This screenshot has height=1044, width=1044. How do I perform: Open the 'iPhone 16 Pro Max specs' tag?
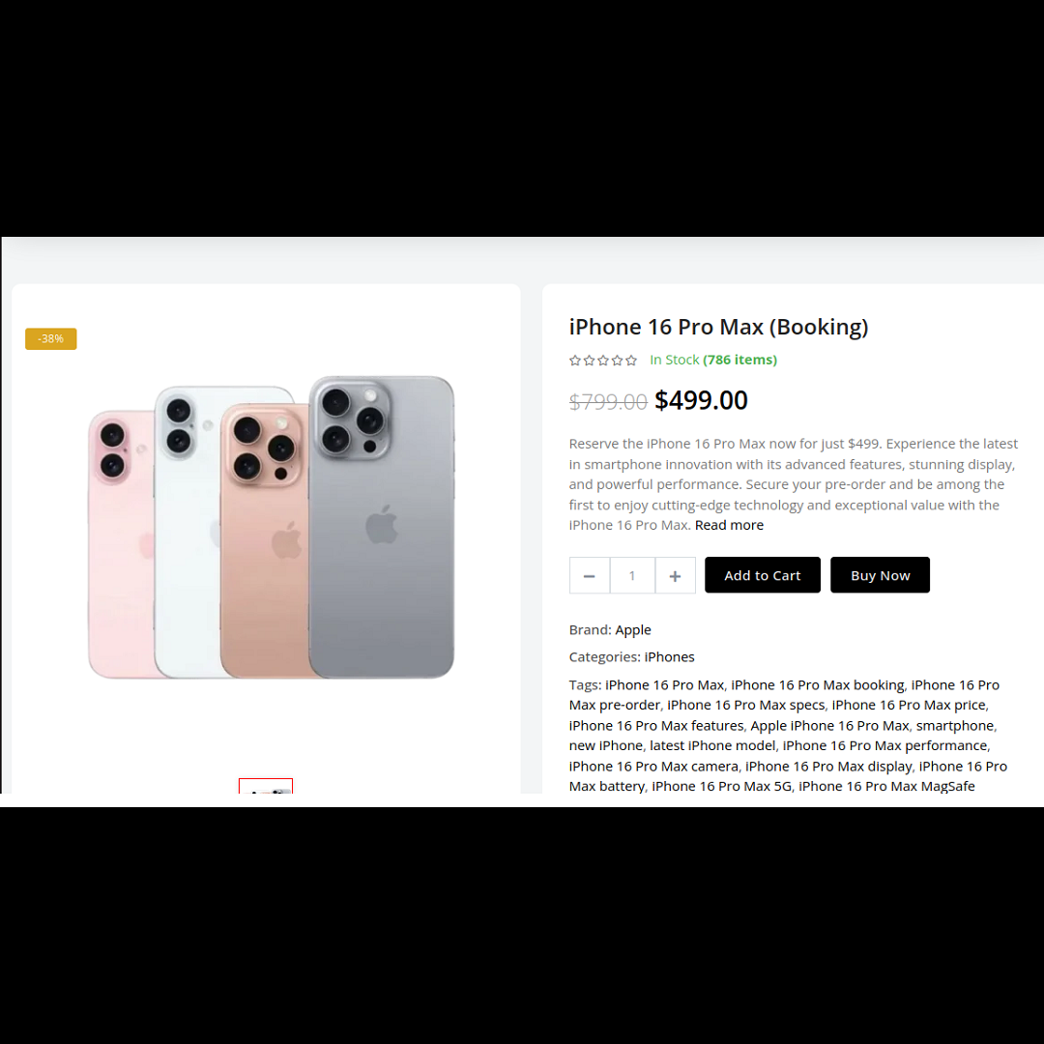click(x=745, y=705)
